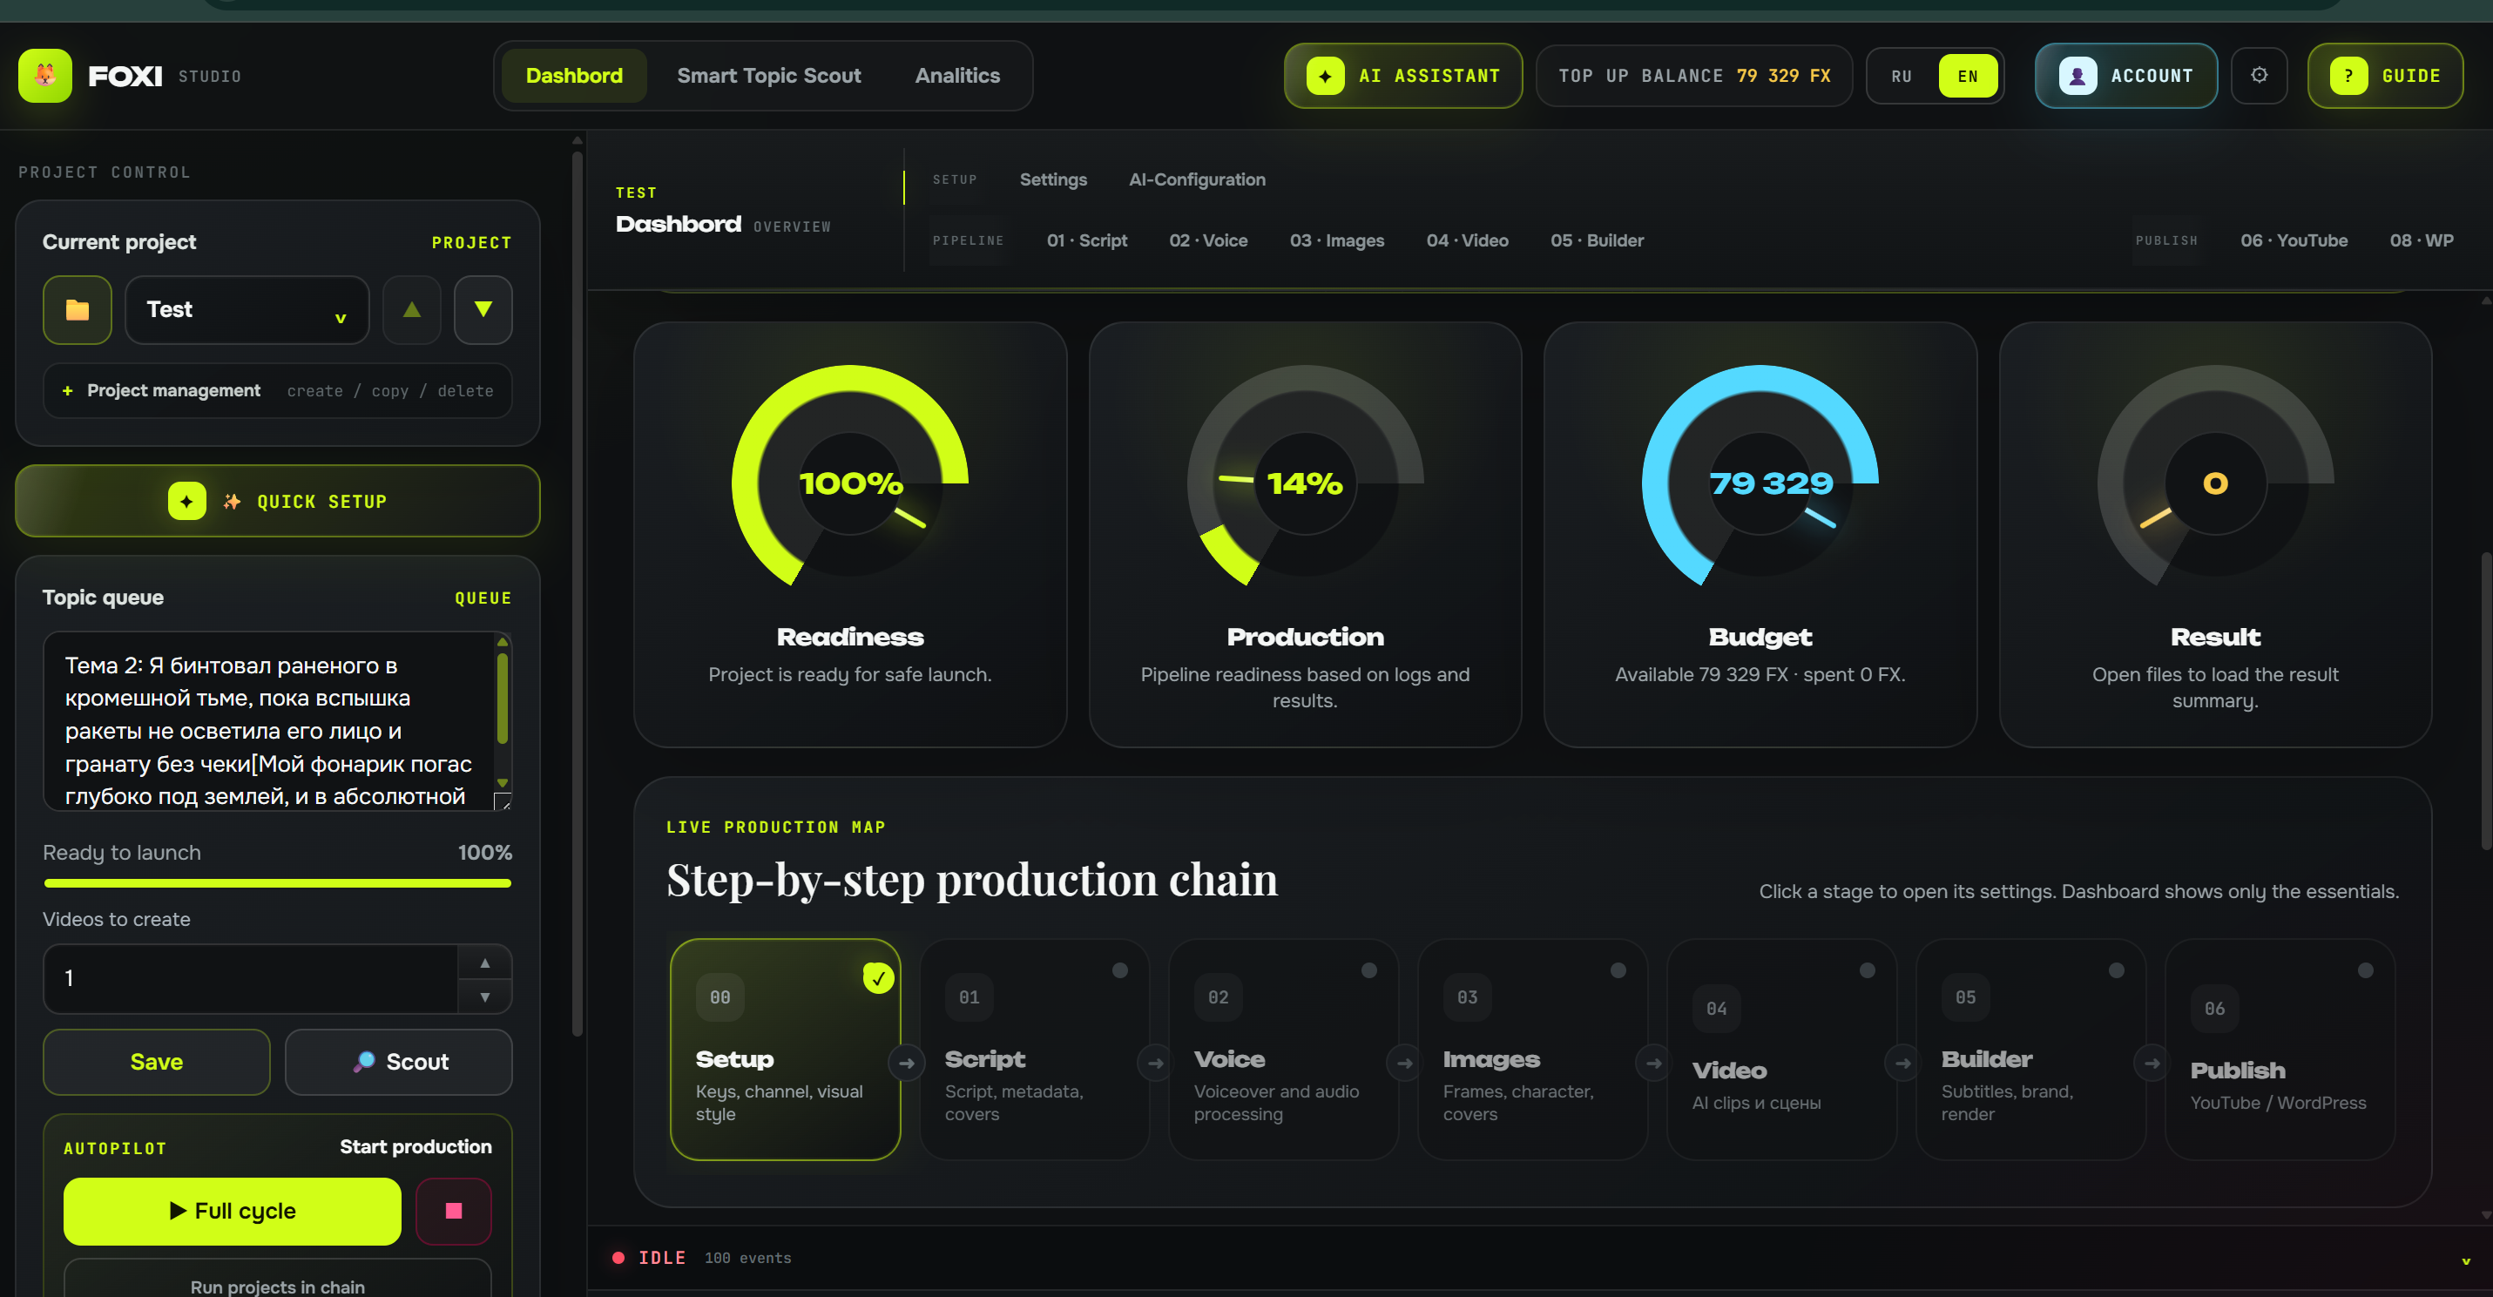
Task: Click the Ready to launch progress bar
Action: [278, 882]
